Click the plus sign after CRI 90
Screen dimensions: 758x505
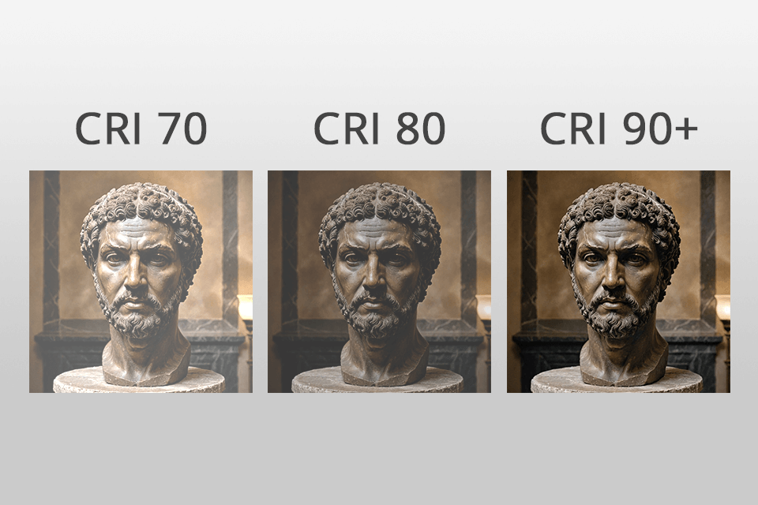pyautogui.click(x=685, y=129)
